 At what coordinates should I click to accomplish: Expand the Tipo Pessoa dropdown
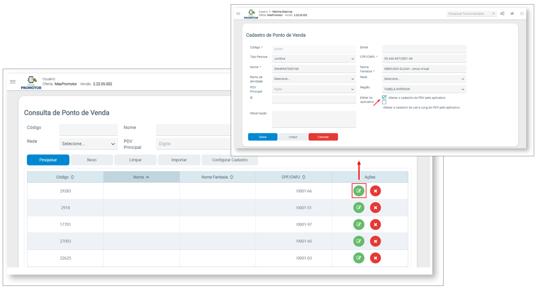click(x=314, y=59)
